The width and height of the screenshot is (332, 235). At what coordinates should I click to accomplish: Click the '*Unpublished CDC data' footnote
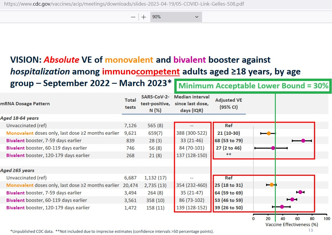pyautogui.click(x=32, y=231)
